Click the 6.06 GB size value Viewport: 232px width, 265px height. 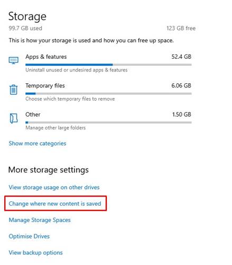pyautogui.click(x=181, y=86)
